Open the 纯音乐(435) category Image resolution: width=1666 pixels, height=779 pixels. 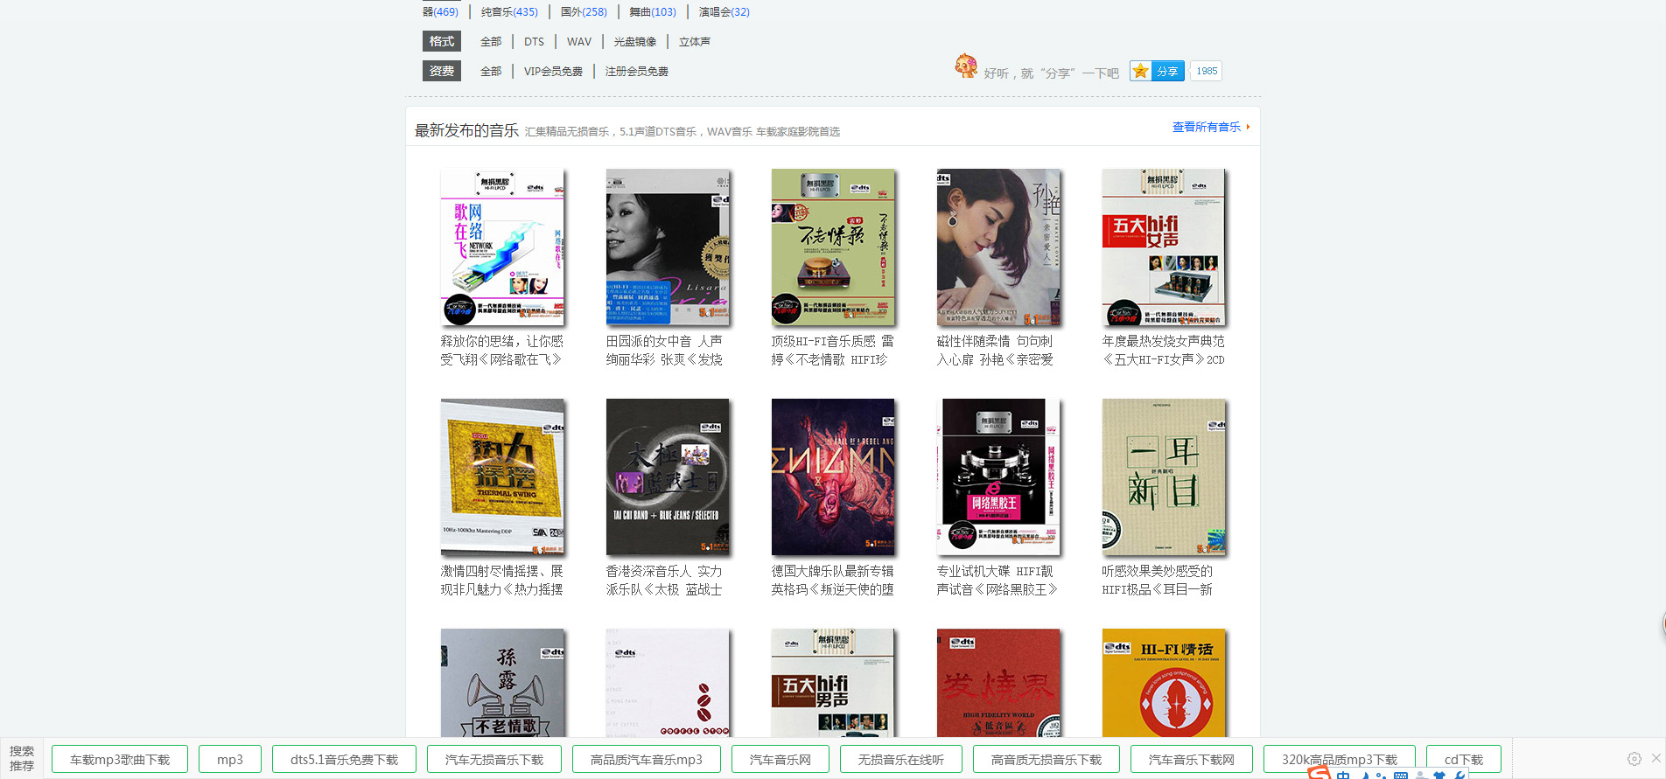click(x=509, y=11)
